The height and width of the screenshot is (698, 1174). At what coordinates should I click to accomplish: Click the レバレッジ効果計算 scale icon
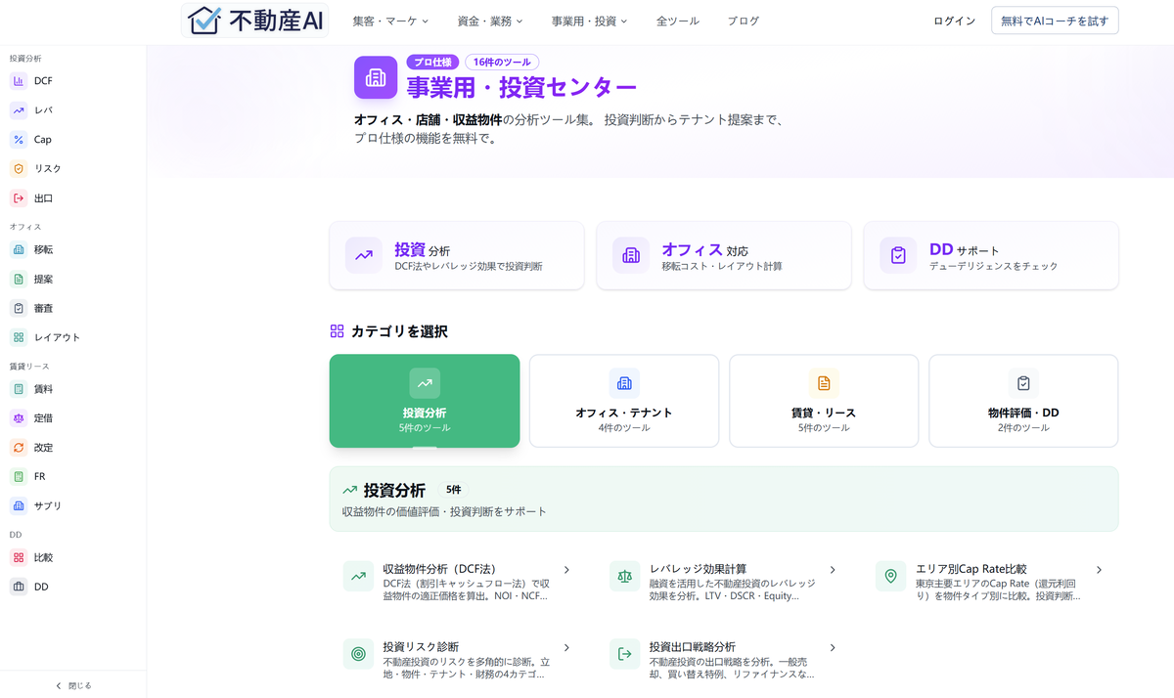625,576
